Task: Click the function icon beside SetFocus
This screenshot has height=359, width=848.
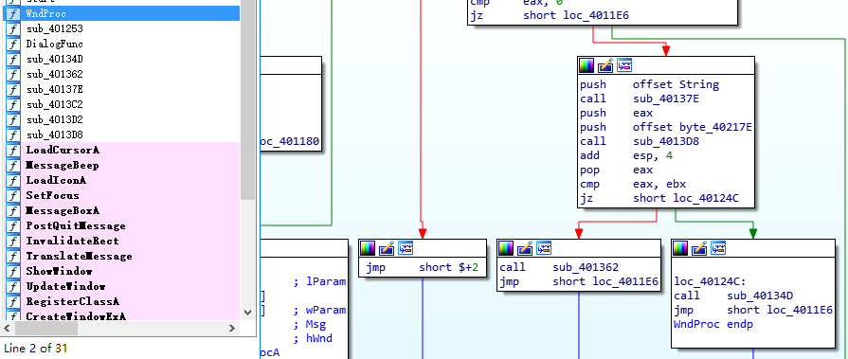Action: pyautogui.click(x=12, y=195)
